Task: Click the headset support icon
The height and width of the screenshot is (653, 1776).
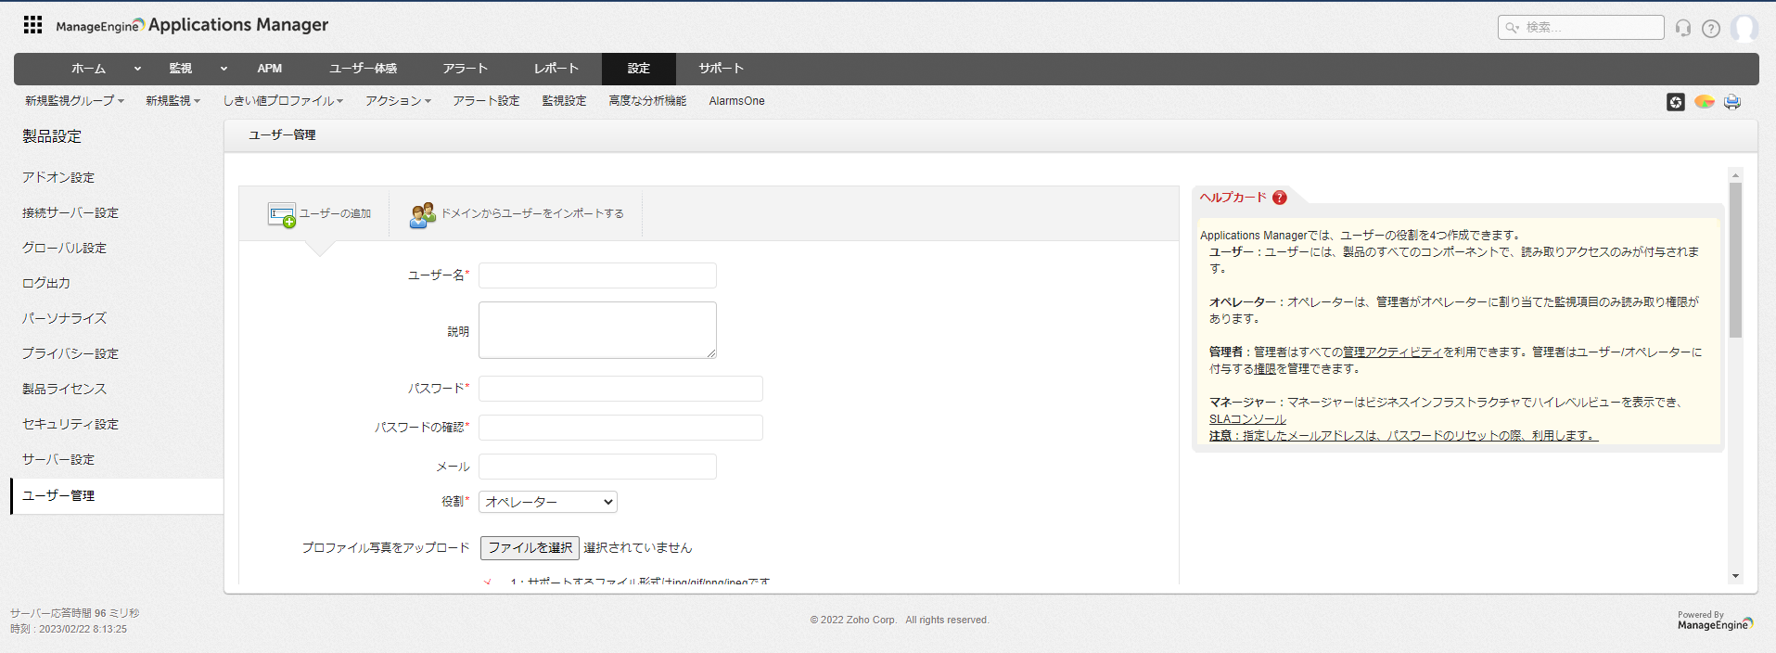Action: coord(1683,28)
